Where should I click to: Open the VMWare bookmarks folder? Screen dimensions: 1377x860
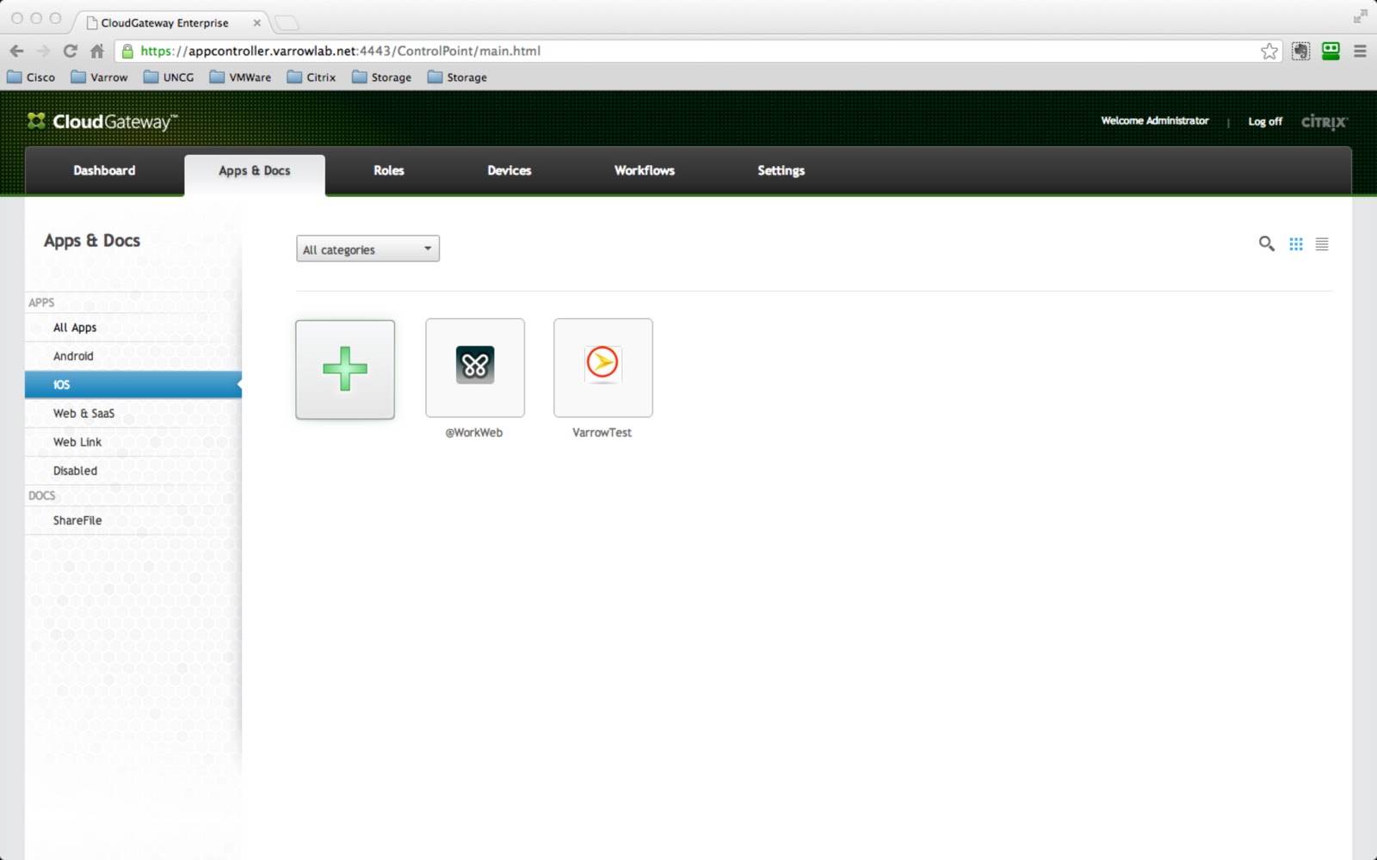coord(240,77)
